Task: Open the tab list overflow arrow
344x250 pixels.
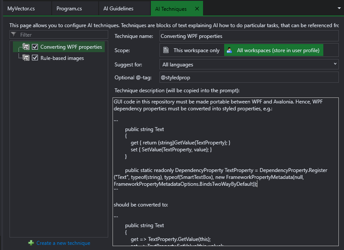Action: [339, 8]
